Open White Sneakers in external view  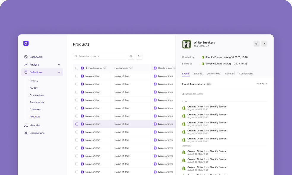click(256, 44)
